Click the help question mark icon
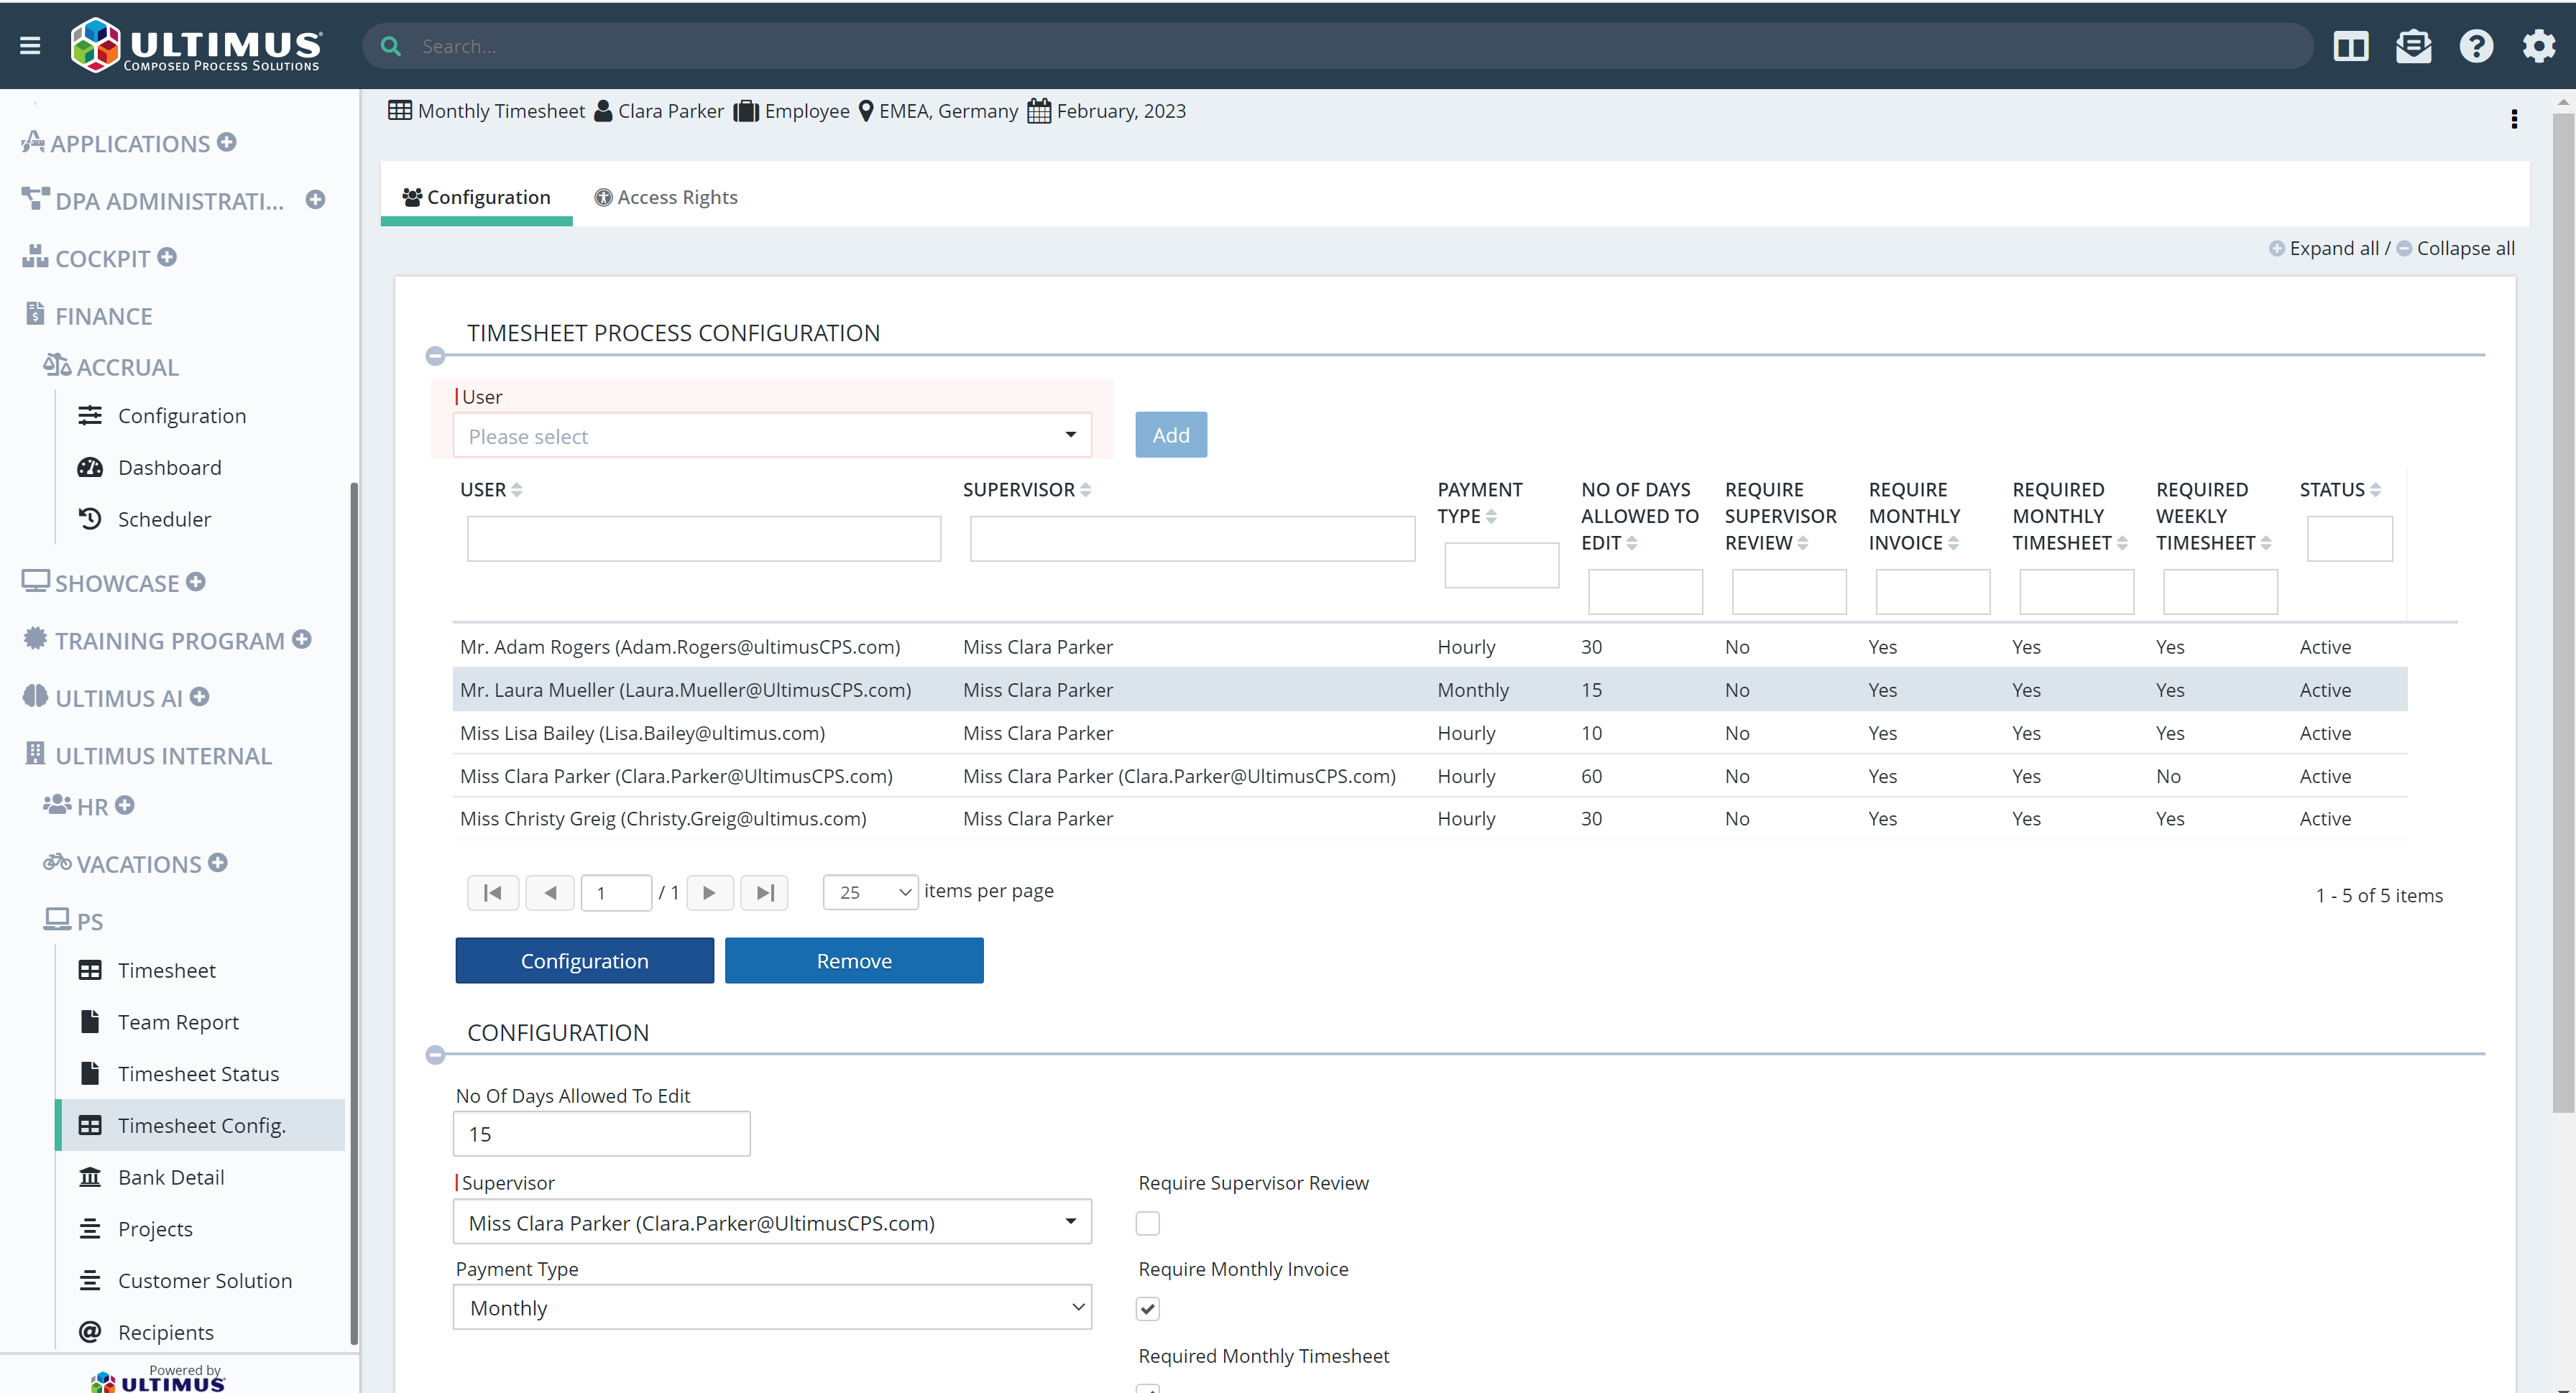Screen dimensions: 2576x1393 (x=2476, y=46)
